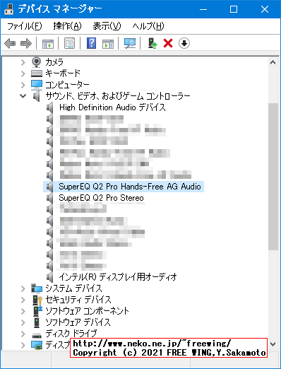This screenshot has width=281, height=369.
Task: Click the Back arrow toolbar button
Action: 10,43
